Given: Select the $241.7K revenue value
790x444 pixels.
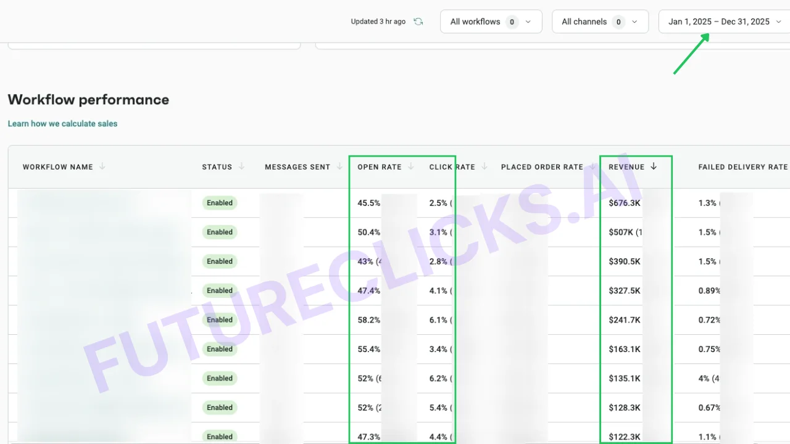Looking at the screenshot, I should pos(625,320).
